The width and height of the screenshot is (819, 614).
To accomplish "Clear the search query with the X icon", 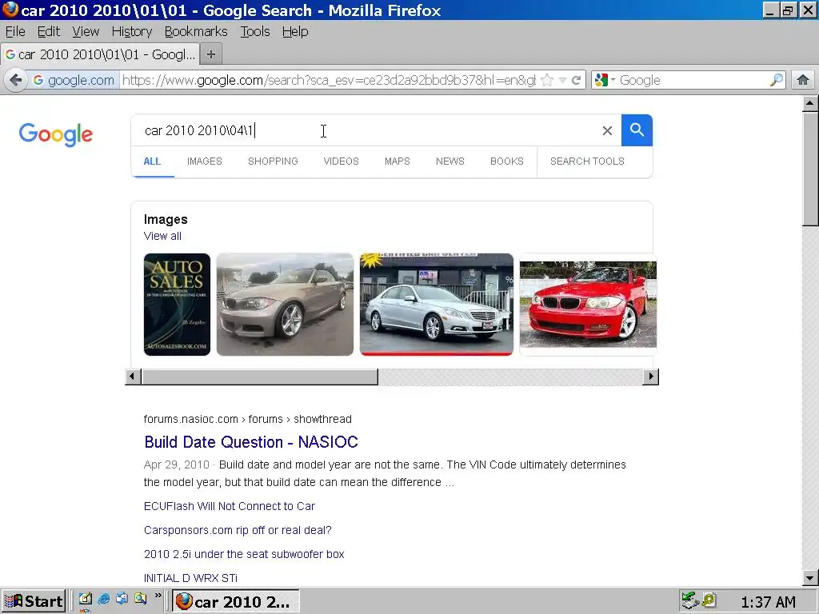I will (607, 130).
